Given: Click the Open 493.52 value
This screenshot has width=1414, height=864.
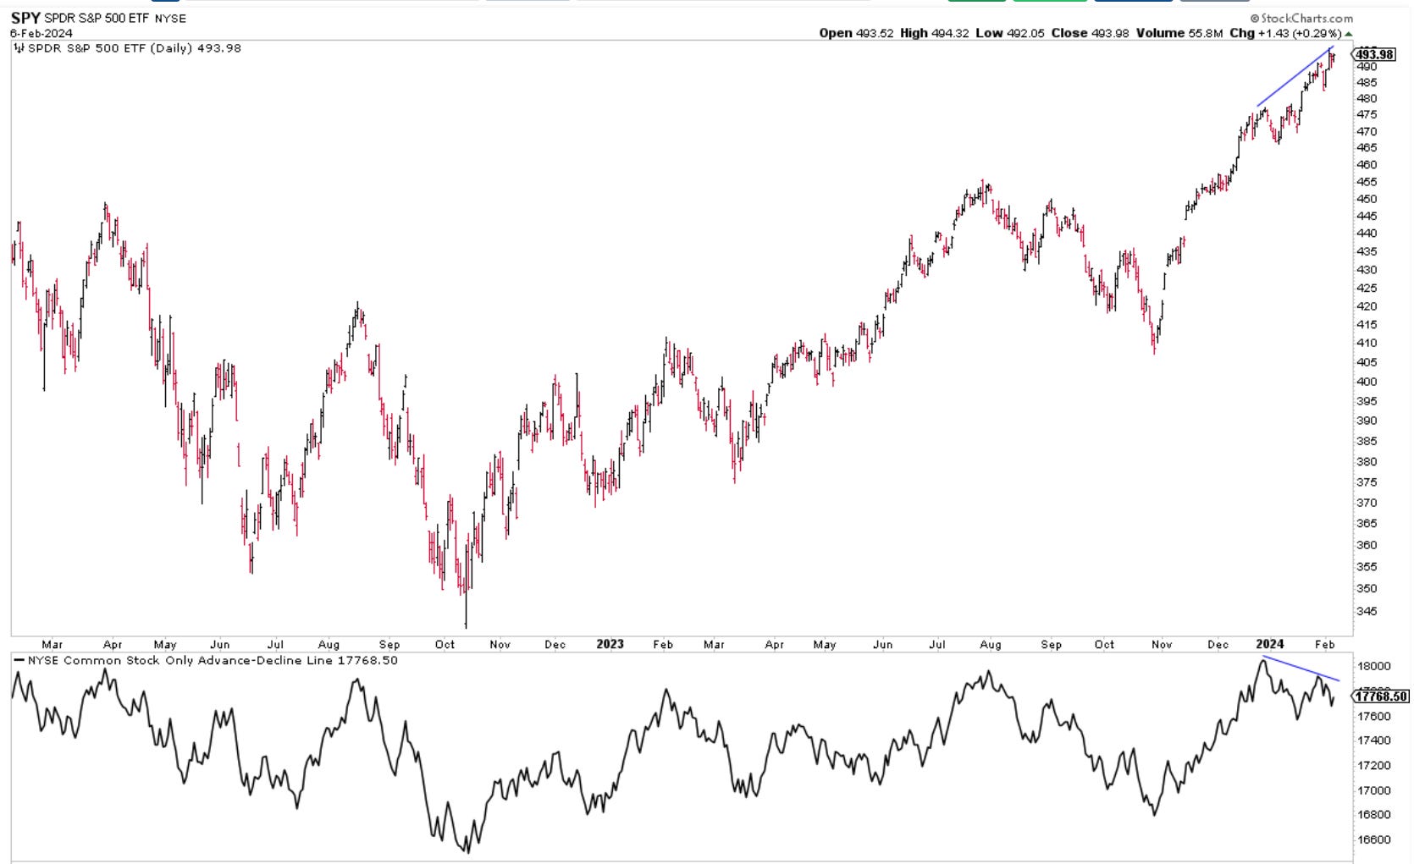Looking at the screenshot, I should point(856,33).
